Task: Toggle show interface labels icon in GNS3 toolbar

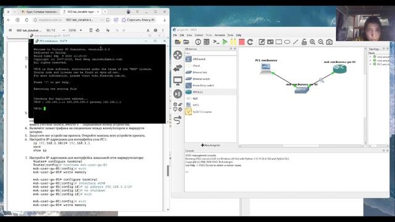Action: pyautogui.click(x=207, y=42)
